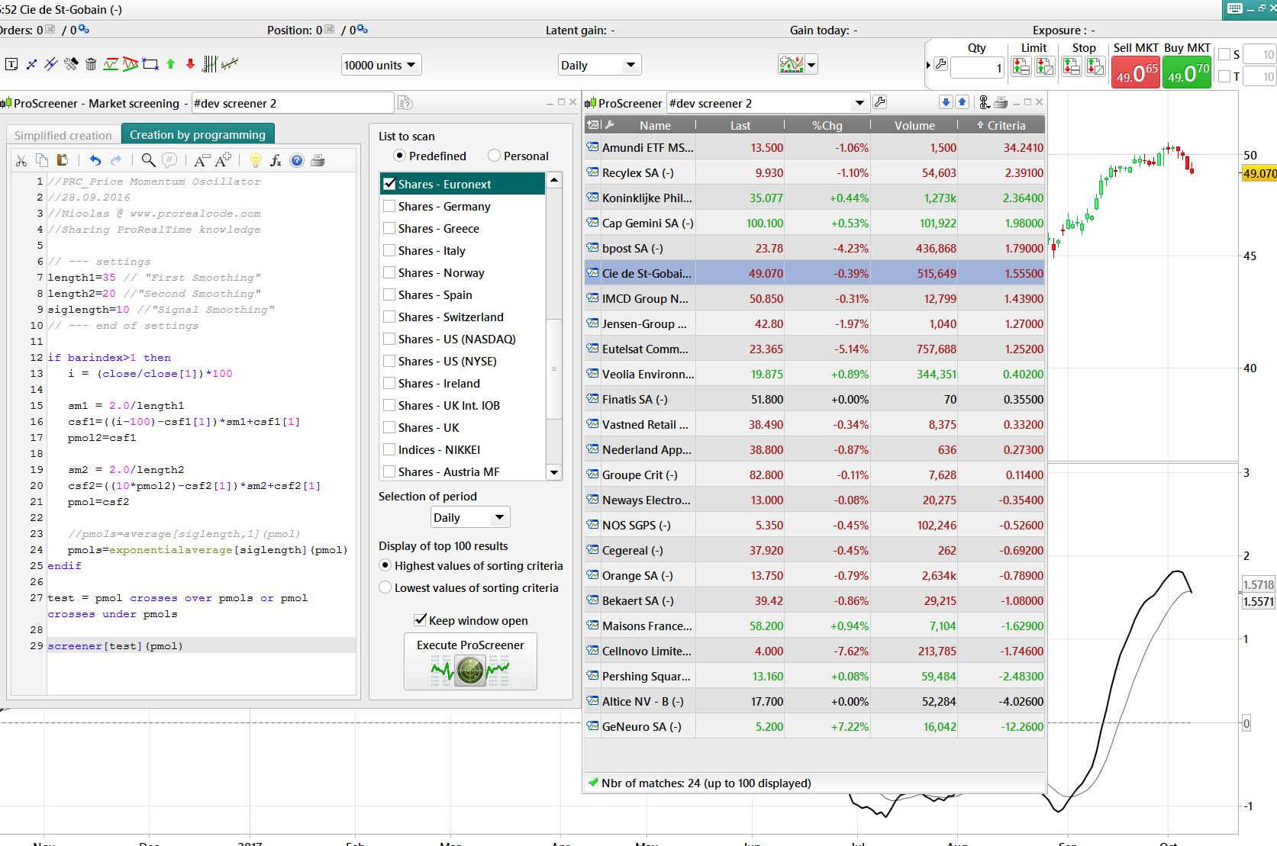Sort results by the Volume column

(x=914, y=125)
